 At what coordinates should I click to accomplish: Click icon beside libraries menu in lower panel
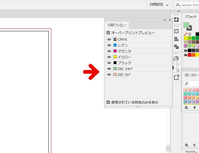click(194, 145)
